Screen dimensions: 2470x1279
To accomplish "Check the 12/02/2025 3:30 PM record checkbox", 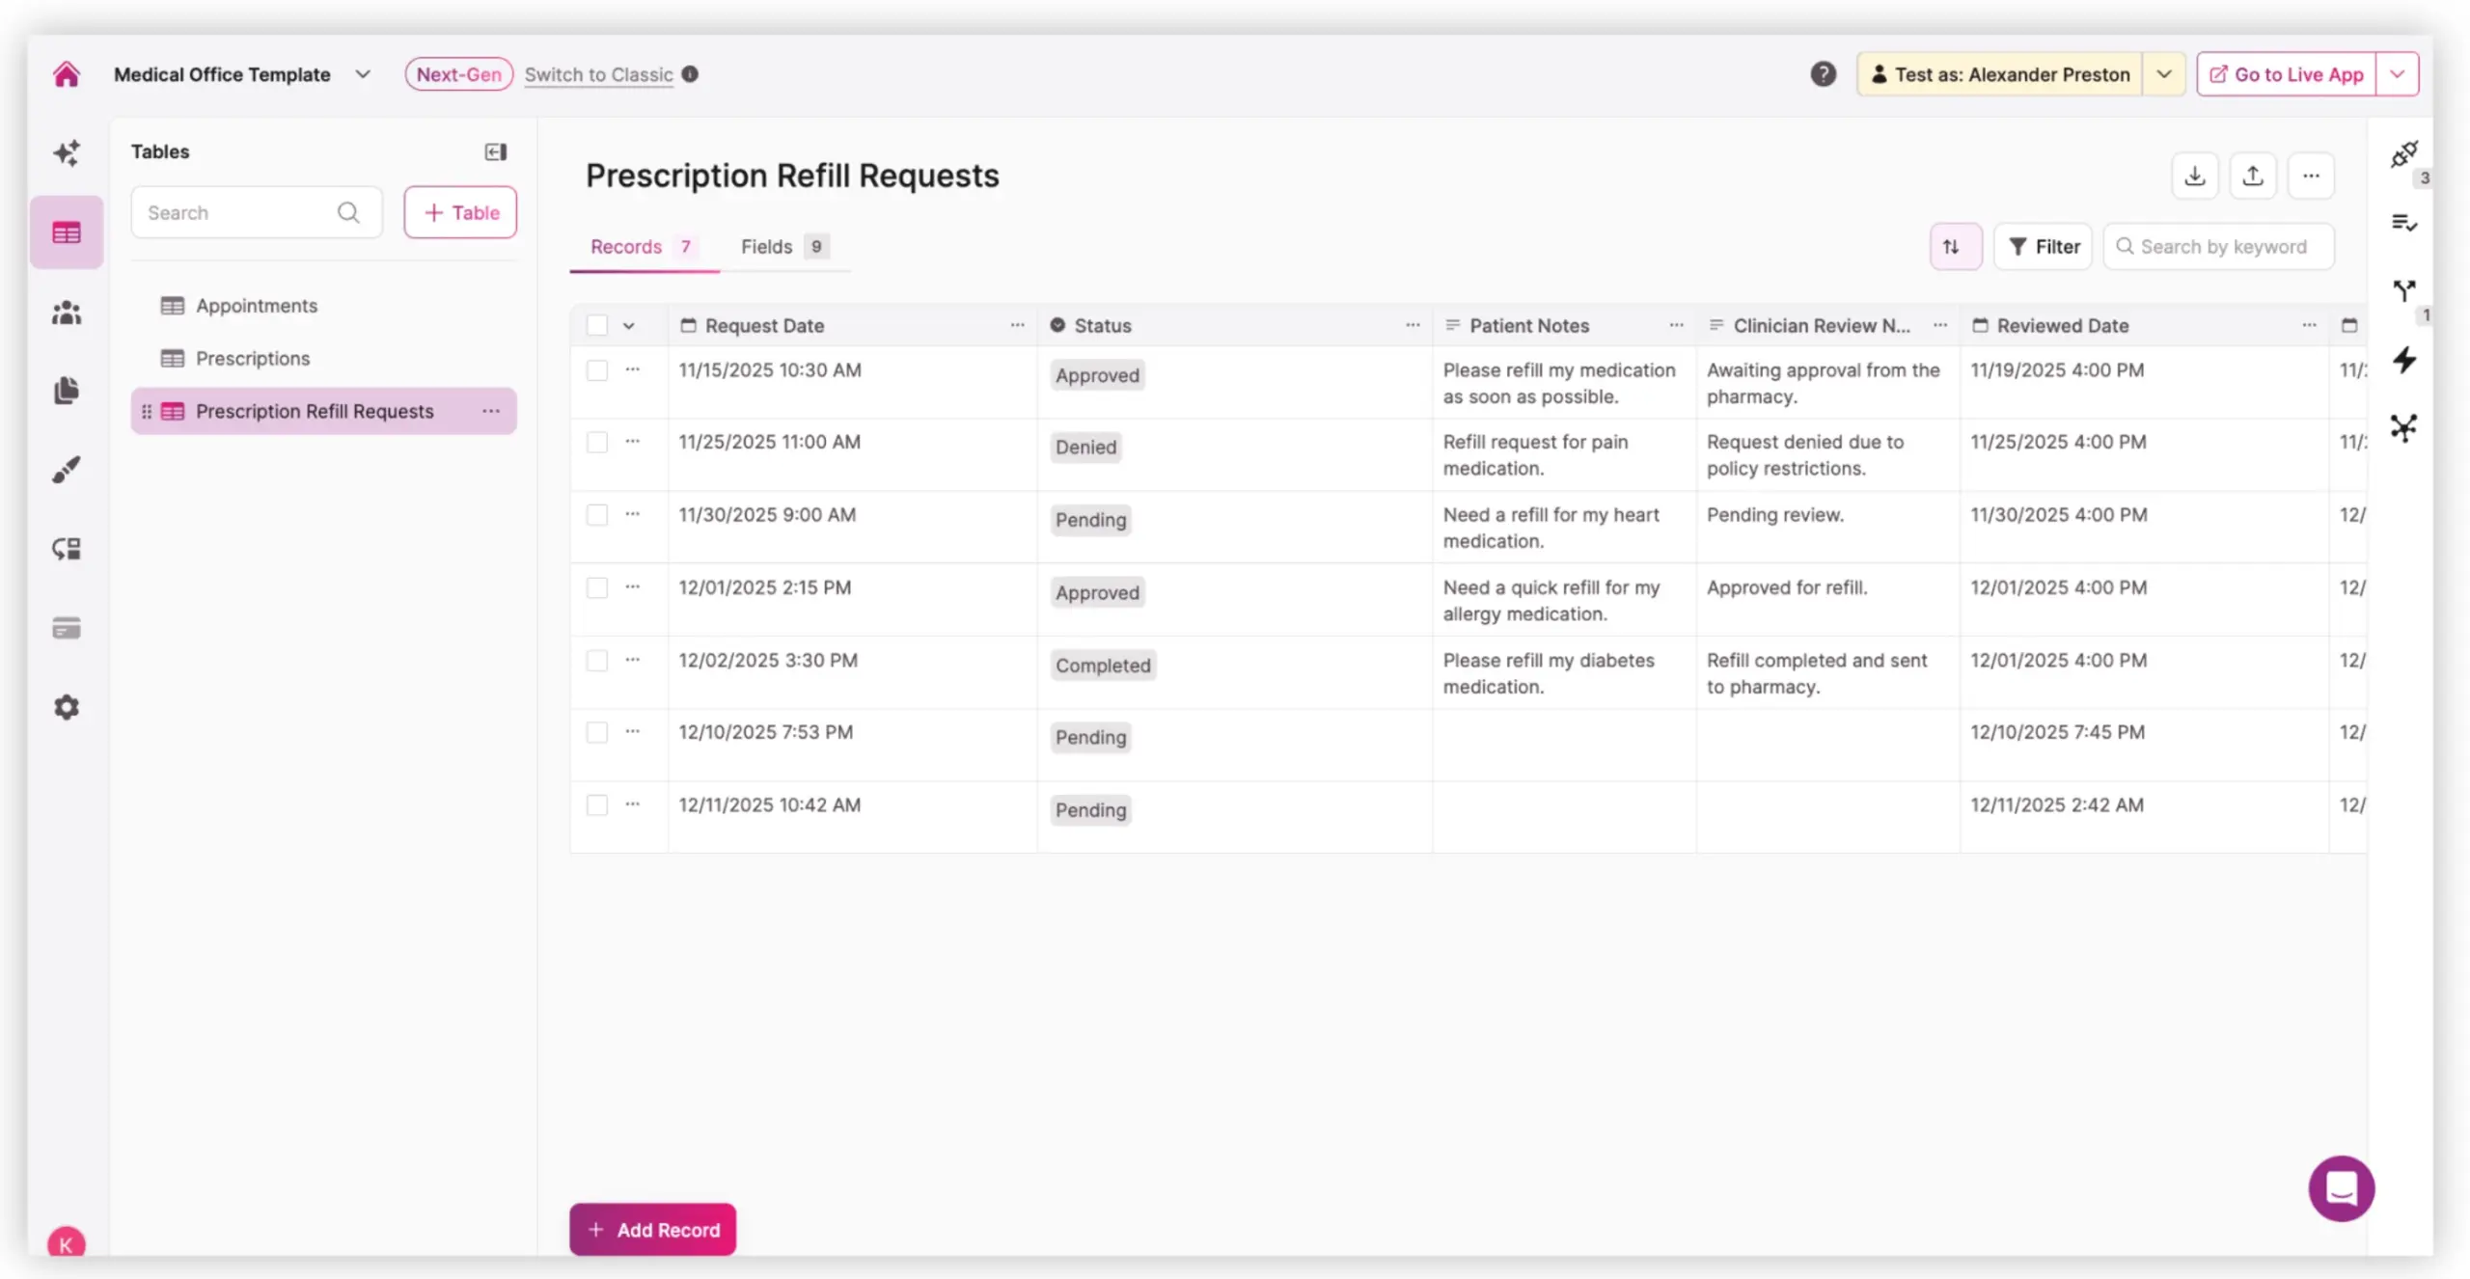I will (x=597, y=661).
